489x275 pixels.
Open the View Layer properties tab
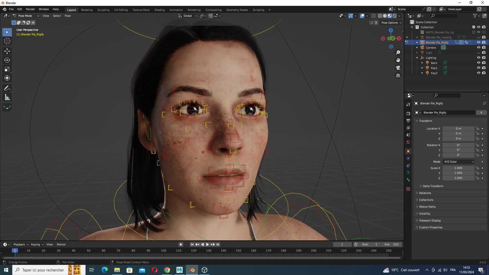408,128
